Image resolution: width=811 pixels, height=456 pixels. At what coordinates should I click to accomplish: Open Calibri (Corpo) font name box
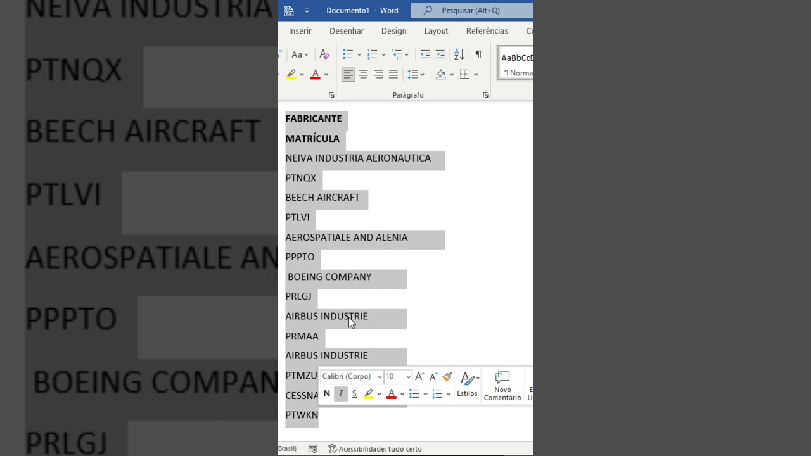pyautogui.click(x=352, y=377)
